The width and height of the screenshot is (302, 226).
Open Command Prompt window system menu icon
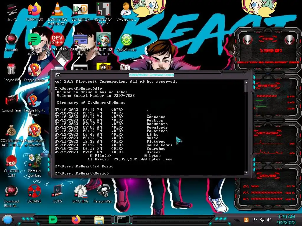pyautogui.click(x=58, y=75)
